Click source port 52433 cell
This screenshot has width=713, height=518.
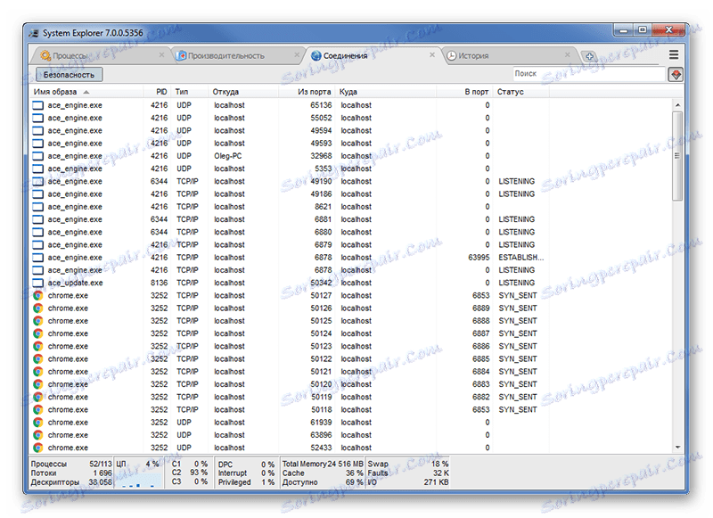tap(321, 448)
